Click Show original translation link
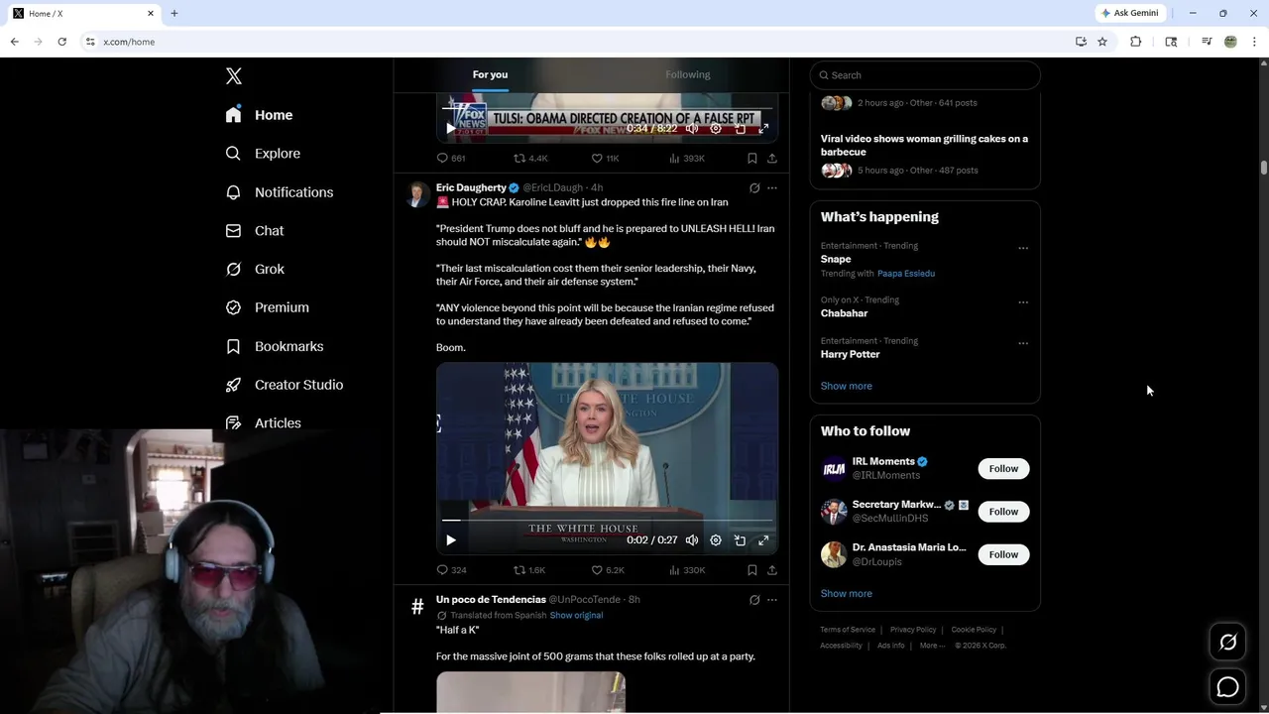1269x714 pixels. [576, 615]
